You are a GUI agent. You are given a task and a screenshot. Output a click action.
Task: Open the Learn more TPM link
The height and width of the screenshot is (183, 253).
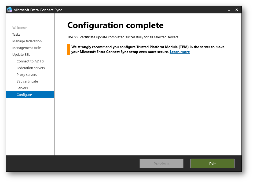coord(180,52)
